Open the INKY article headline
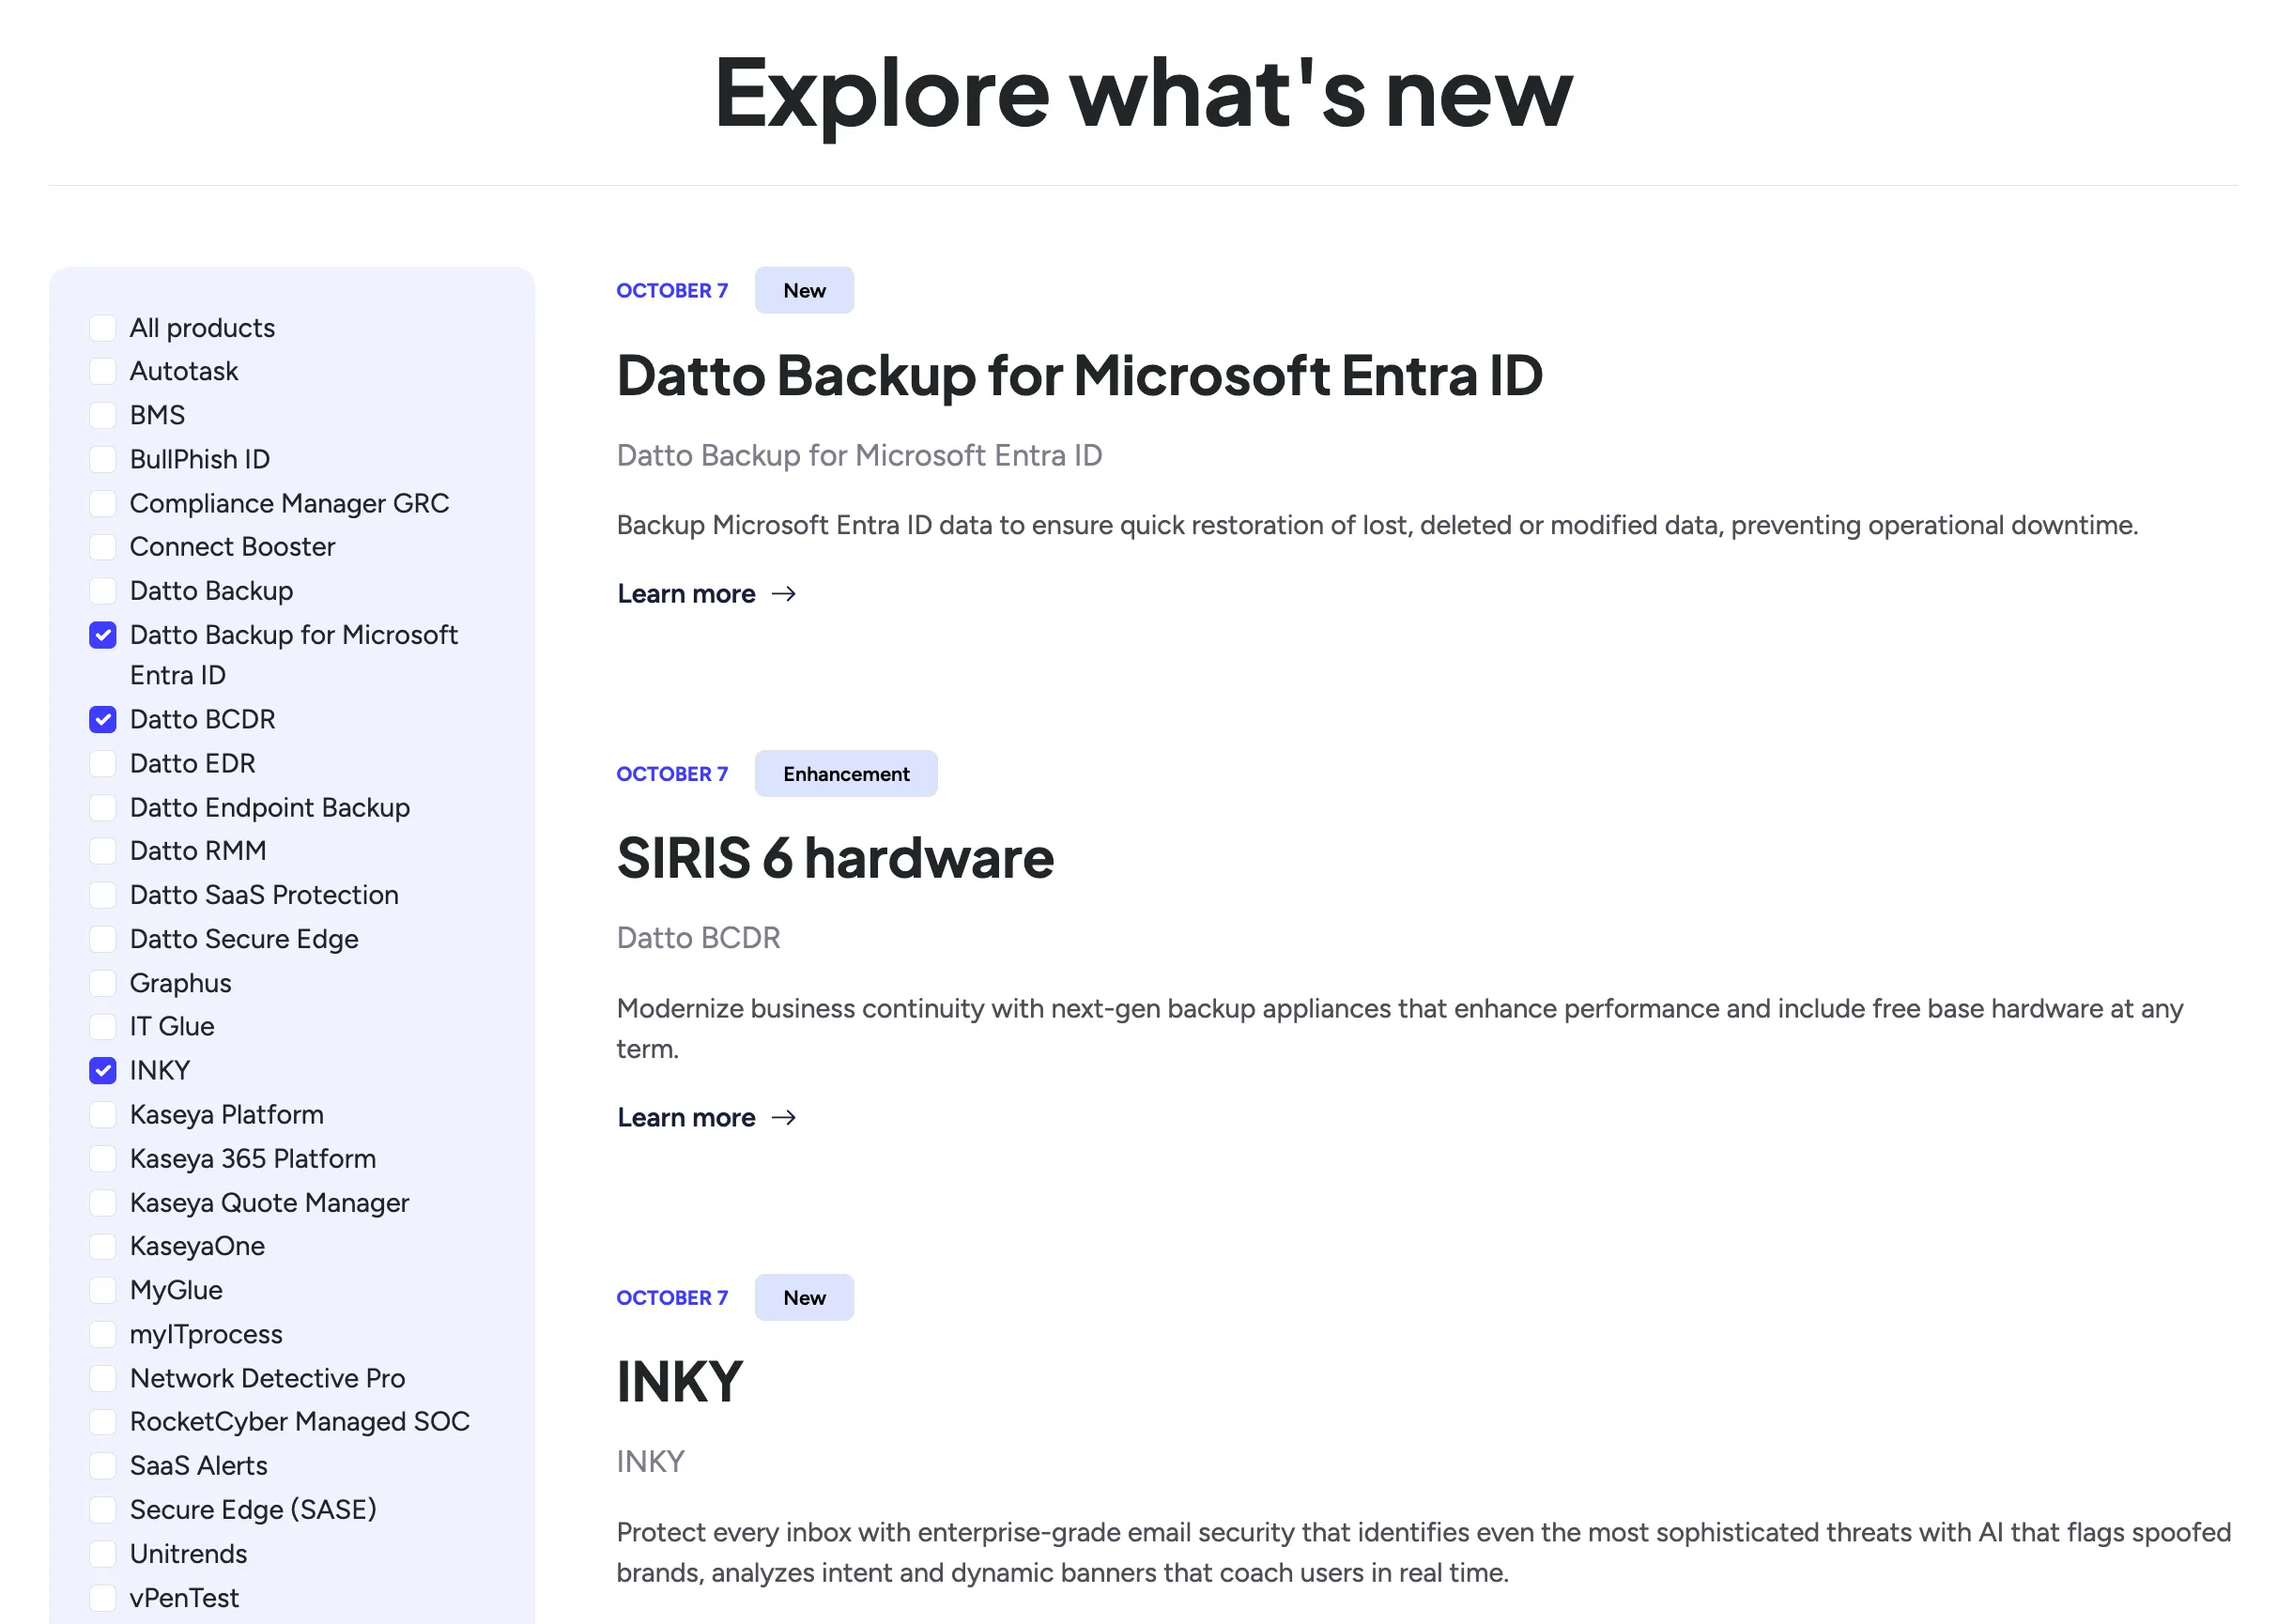 click(679, 1381)
